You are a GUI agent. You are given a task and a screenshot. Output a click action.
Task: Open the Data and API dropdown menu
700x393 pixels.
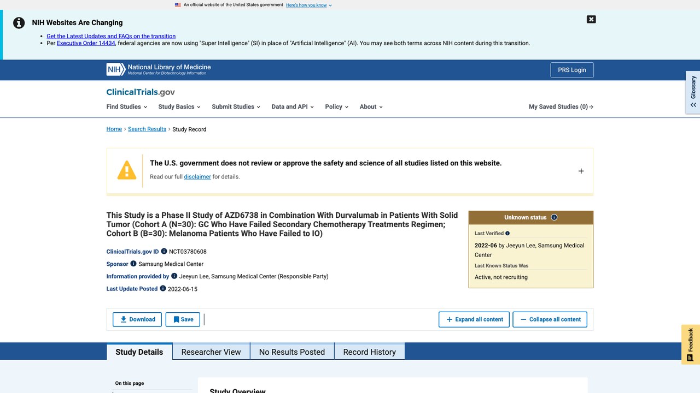293,106
